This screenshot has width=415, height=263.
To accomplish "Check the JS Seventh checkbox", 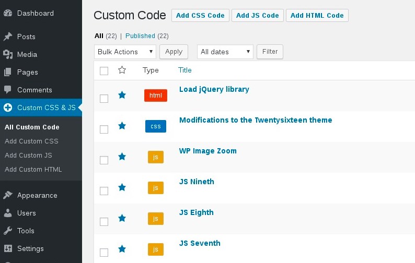I will (104, 253).
